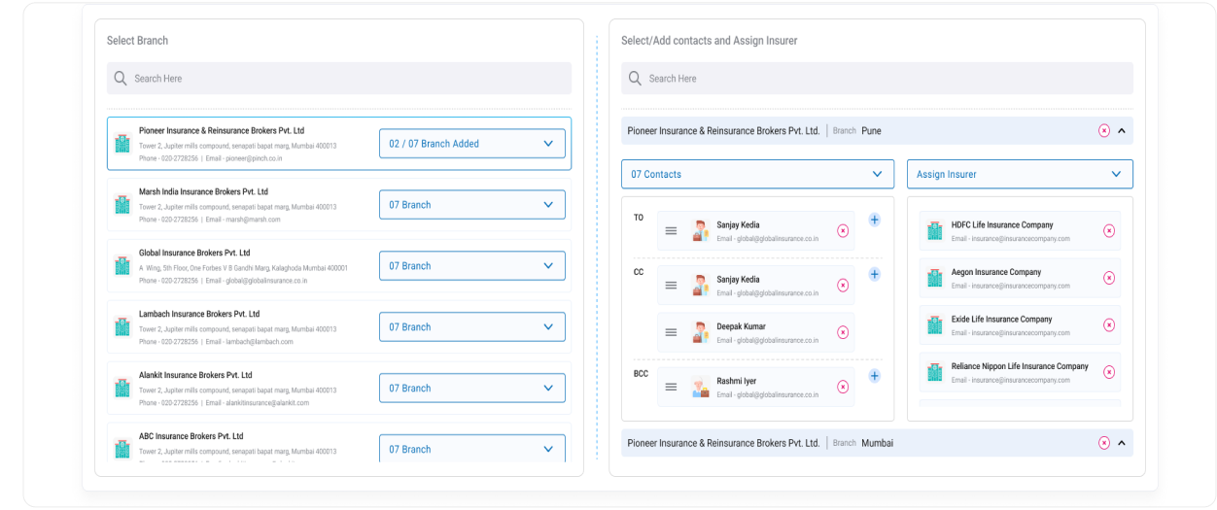Open the 07 Contacts dropdown

point(757,174)
